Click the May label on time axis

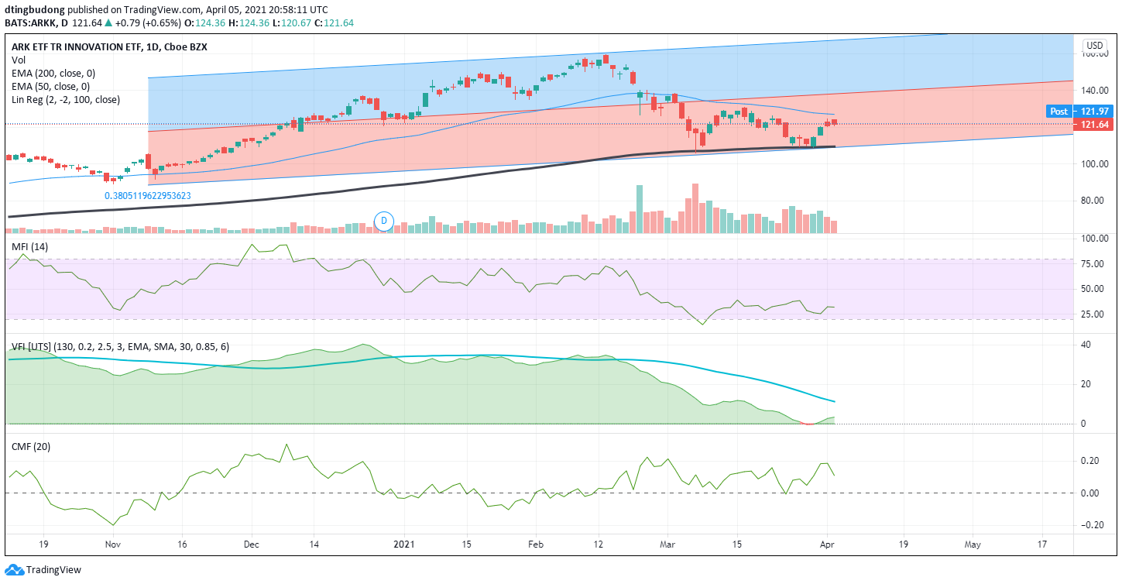coord(973,544)
